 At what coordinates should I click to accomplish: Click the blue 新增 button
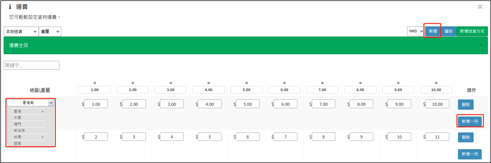[x=433, y=31]
